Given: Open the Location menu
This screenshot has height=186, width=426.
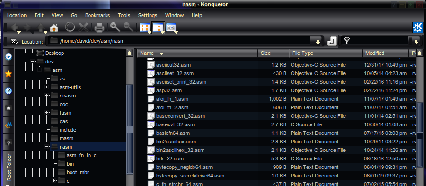Looking at the screenshot, I should tap(17, 16).
